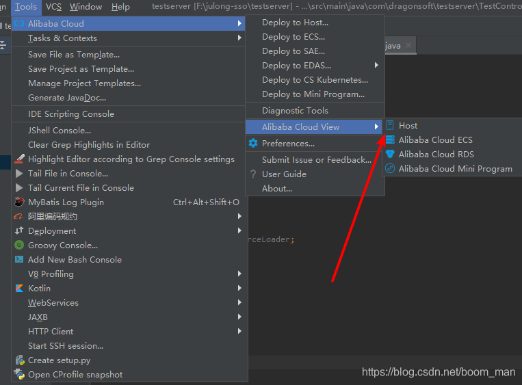The width and height of the screenshot is (522, 385).
Task: Click the Preferences gear icon
Action: tap(253, 143)
